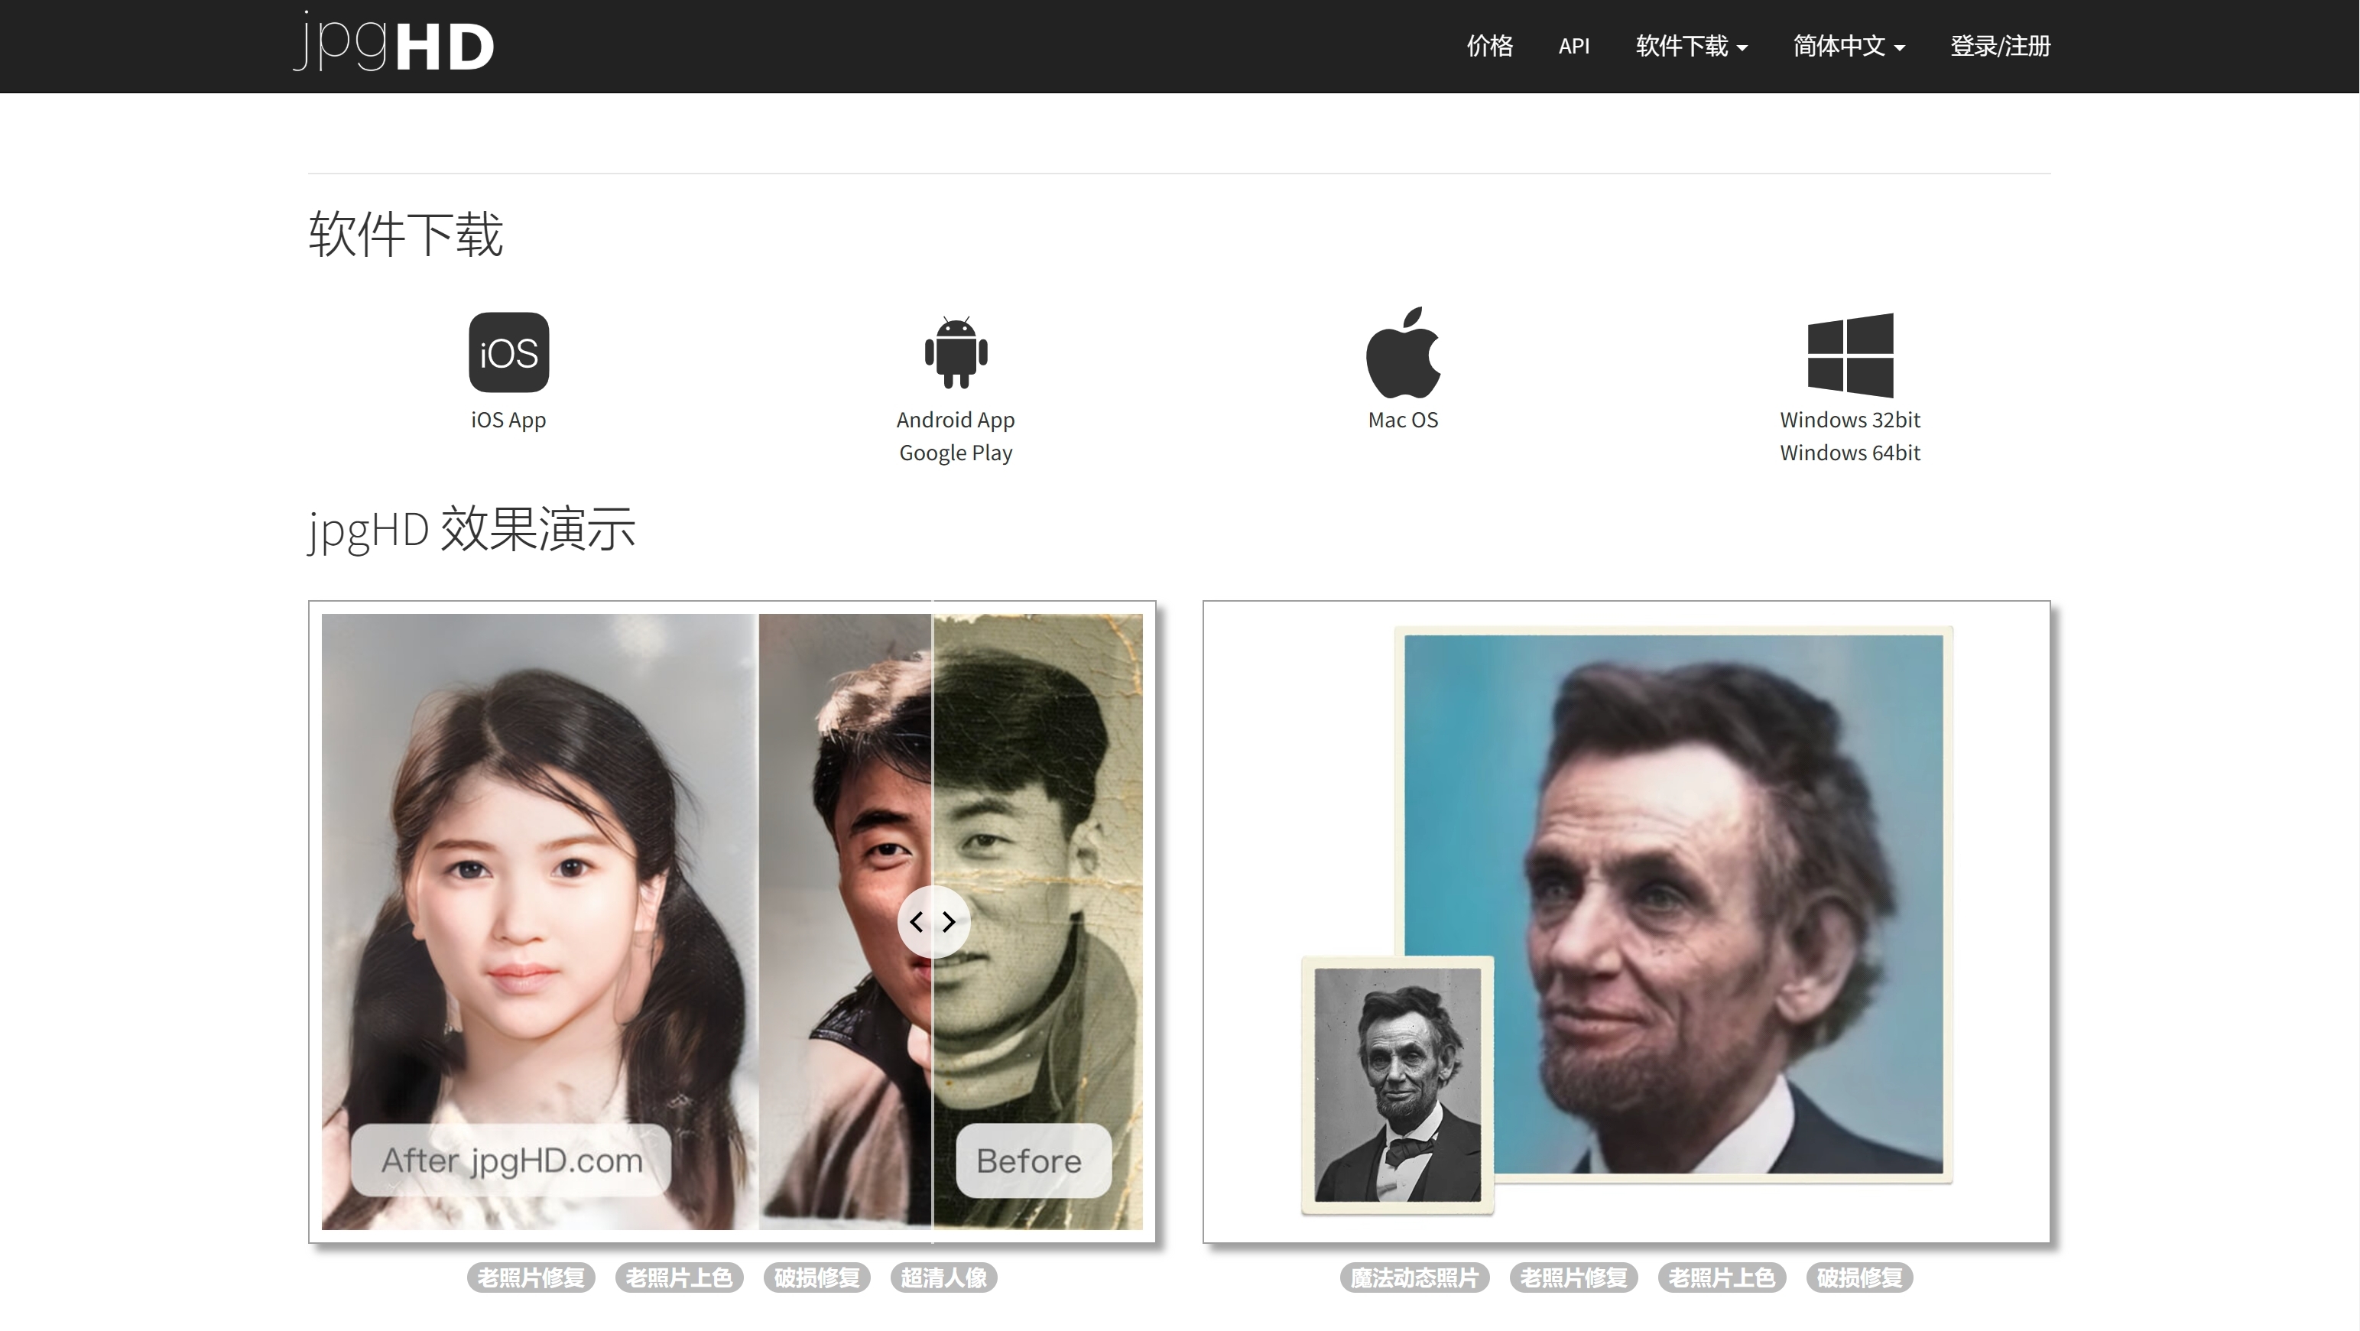Open the iOS App link
2360x1331 pixels.
tap(508, 420)
